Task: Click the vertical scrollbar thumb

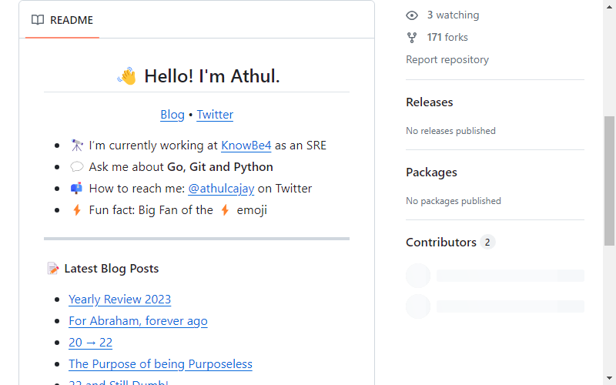Action: [609, 181]
